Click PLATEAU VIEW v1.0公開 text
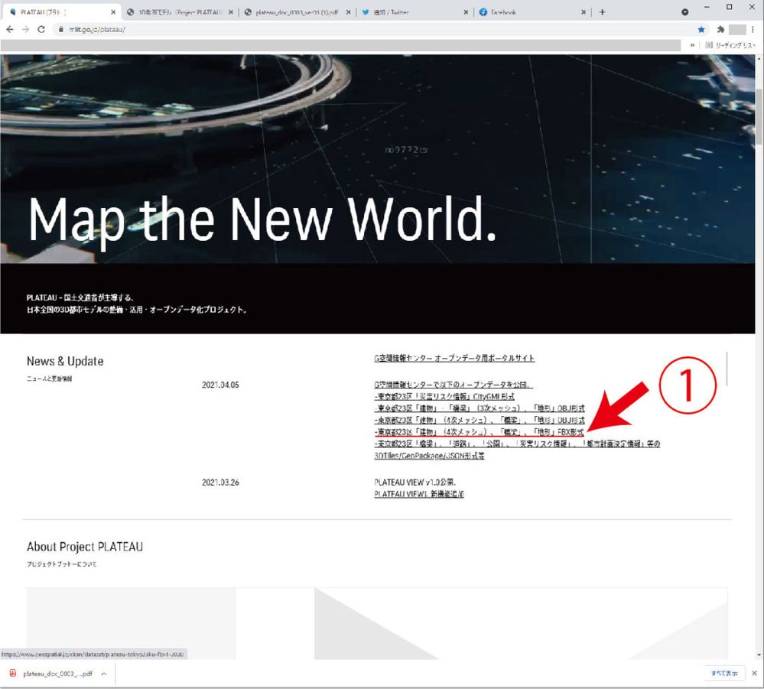Image resolution: width=764 pixels, height=689 pixels. pos(415,483)
